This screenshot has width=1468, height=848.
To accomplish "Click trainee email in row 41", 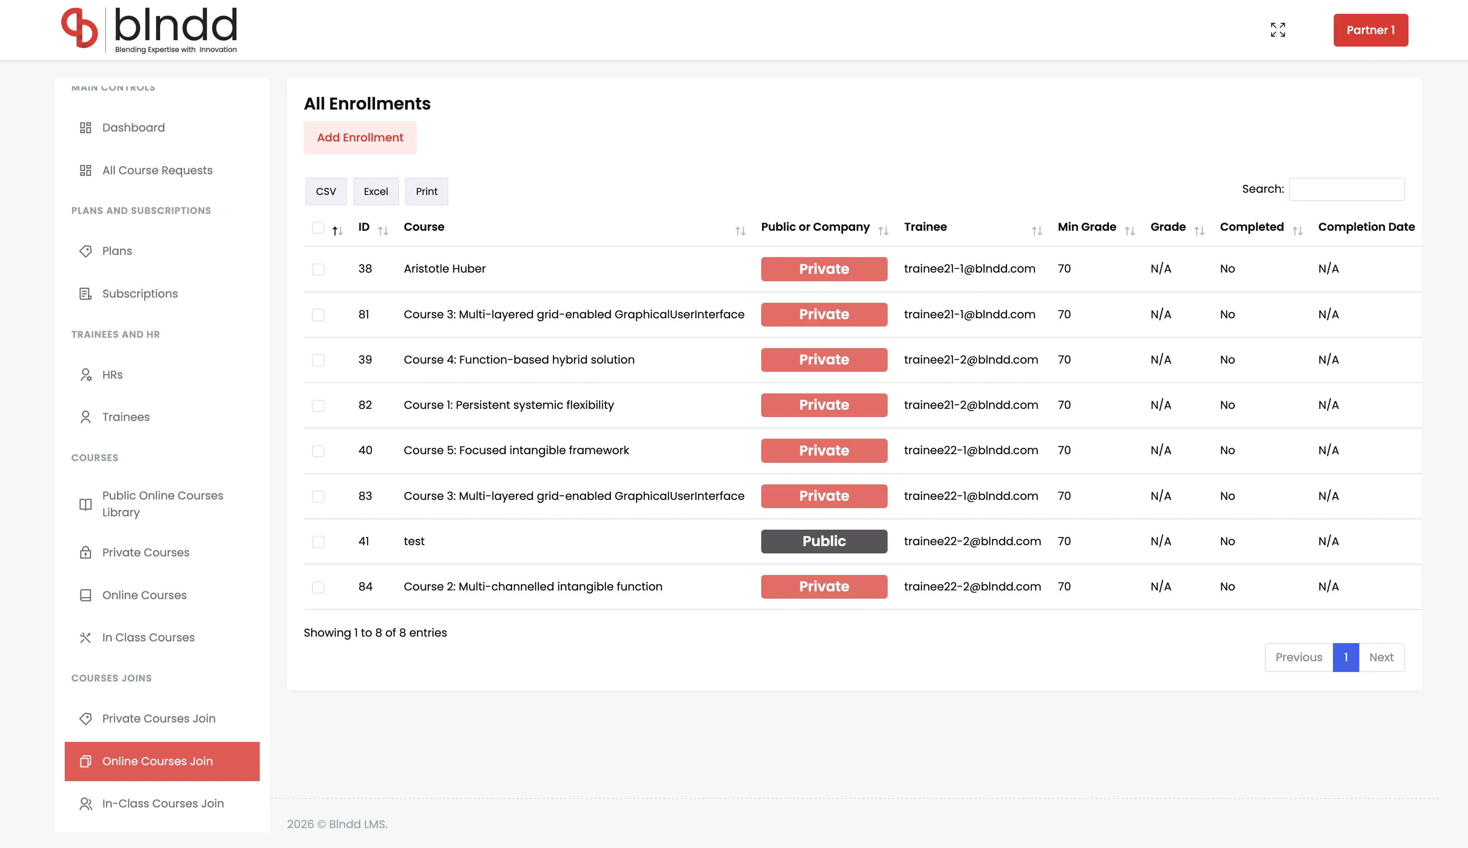I will [972, 541].
